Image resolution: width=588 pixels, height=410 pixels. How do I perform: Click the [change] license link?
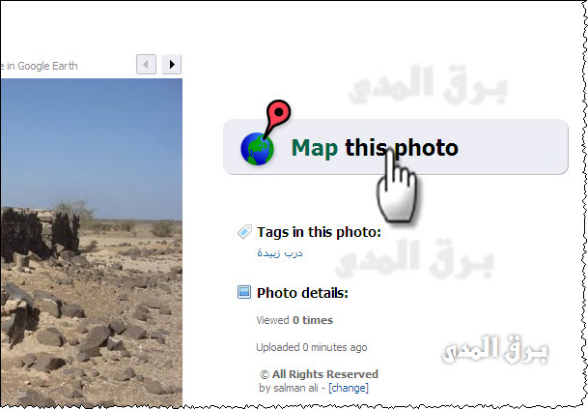[349, 388]
